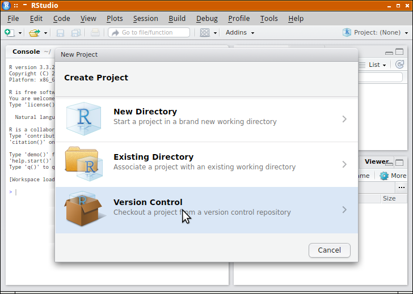Image resolution: width=413 pixels, height=294 pixels.
Task: Focus the Go to file/function field
Action: pyautogui.click(x=149, y=32)
